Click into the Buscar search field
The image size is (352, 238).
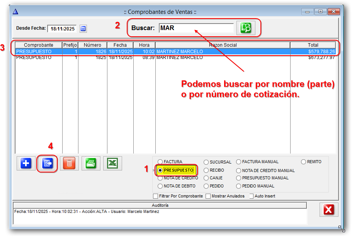[x=196, y=28]
